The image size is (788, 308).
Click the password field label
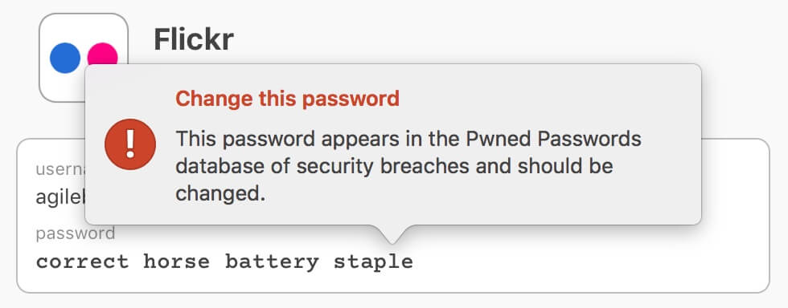(x=76, y=233)
